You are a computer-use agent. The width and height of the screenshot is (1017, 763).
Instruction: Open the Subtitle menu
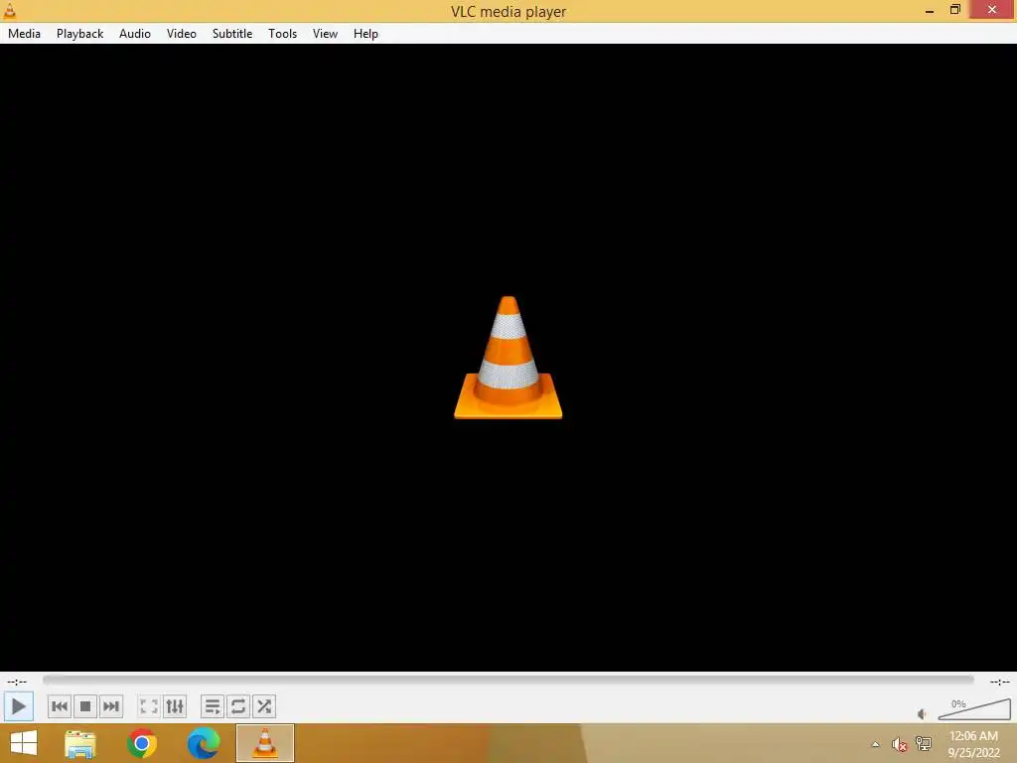point(232,34)
